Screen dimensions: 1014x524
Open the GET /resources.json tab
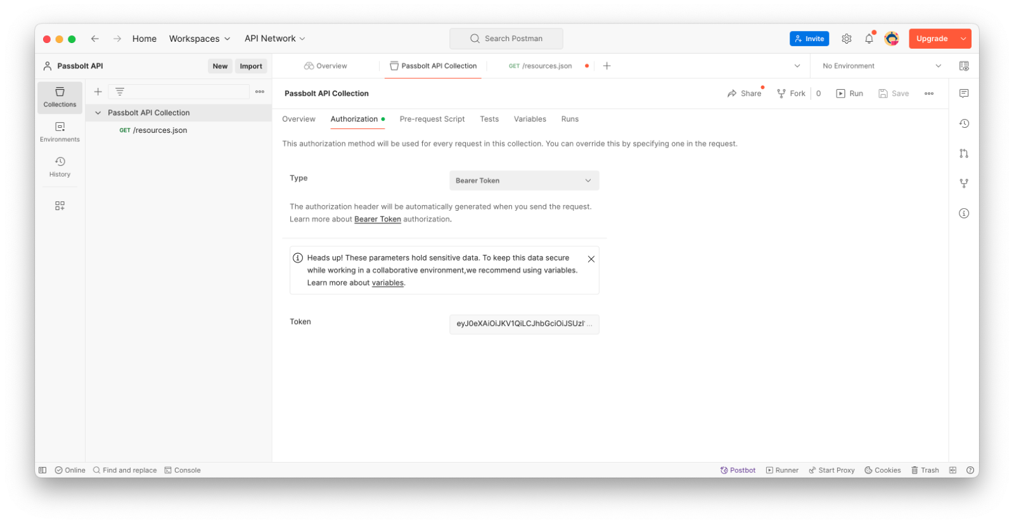541,66
